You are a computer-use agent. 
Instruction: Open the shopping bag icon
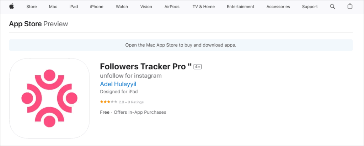(x=350, y=6)
